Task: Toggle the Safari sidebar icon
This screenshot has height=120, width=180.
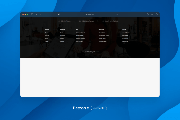Action: 32,14
